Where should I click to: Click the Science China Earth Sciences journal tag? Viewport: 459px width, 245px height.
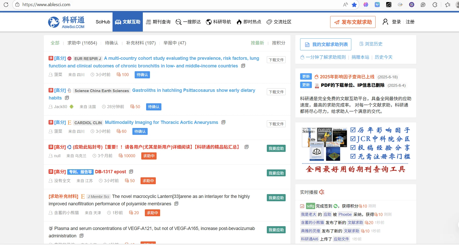pos(102,91)
